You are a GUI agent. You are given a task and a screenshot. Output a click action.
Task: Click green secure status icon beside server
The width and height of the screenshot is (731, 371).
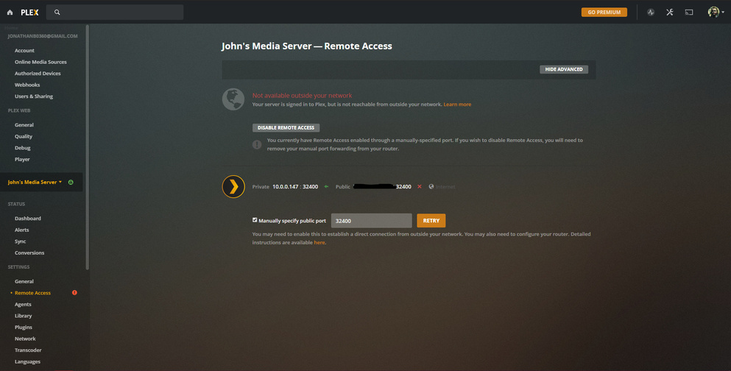pos(71,183)
